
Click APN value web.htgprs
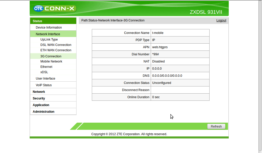pyautogui.click(x=160, y=47)
